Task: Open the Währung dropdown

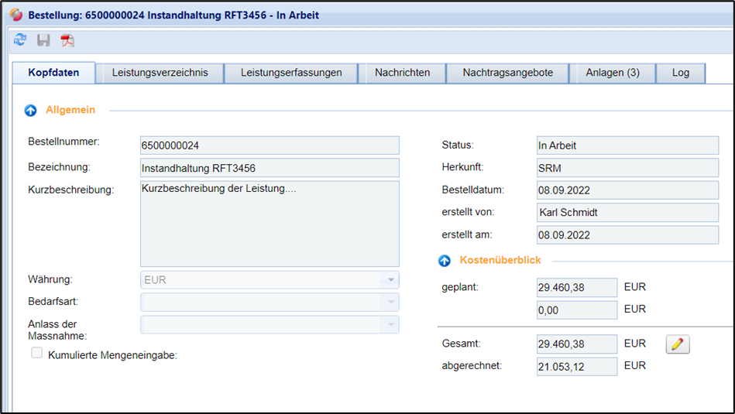Action: [391, 280]
